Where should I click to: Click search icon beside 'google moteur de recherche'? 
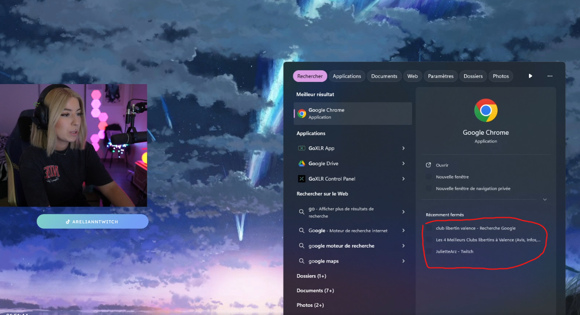pyautogui.click(x=301, y=246)
